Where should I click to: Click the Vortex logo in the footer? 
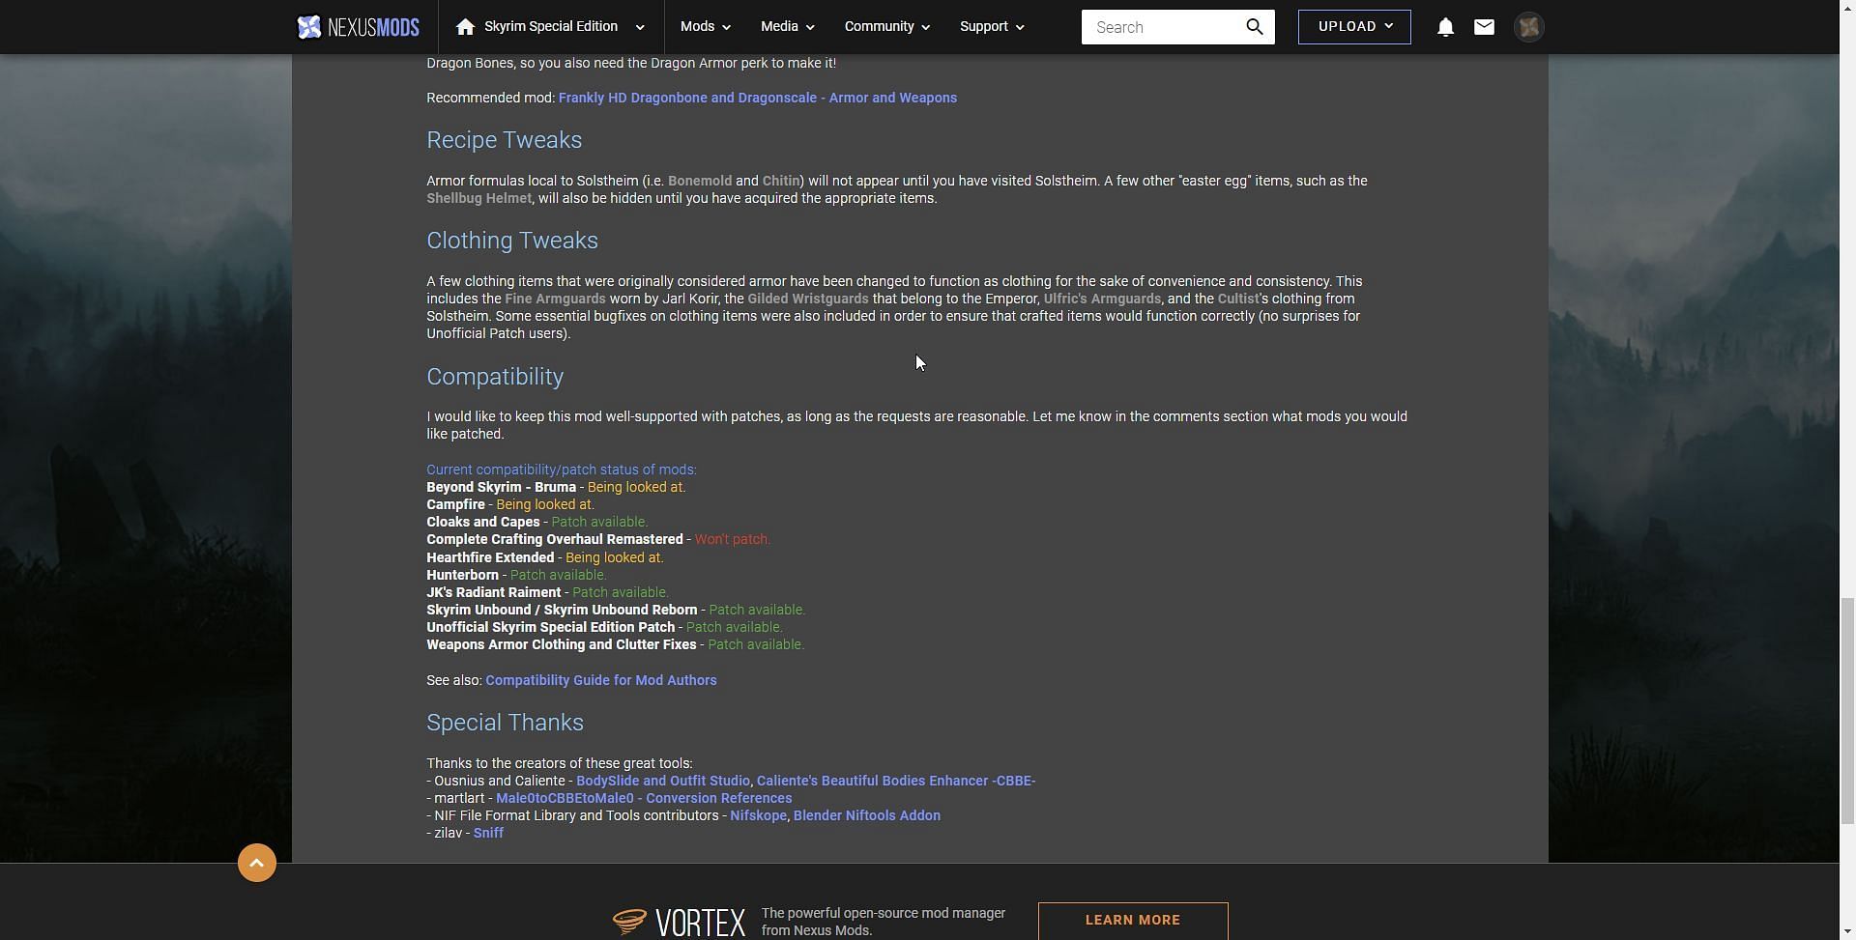(679, 922)
